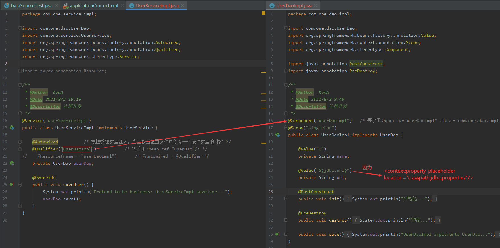Click the @Autowired annotation
Image resolution: width=500 pixels, height=248 pixels.
click(45, 142)
